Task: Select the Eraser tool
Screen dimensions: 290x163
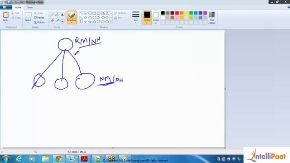Action: [x=52, y=21]
